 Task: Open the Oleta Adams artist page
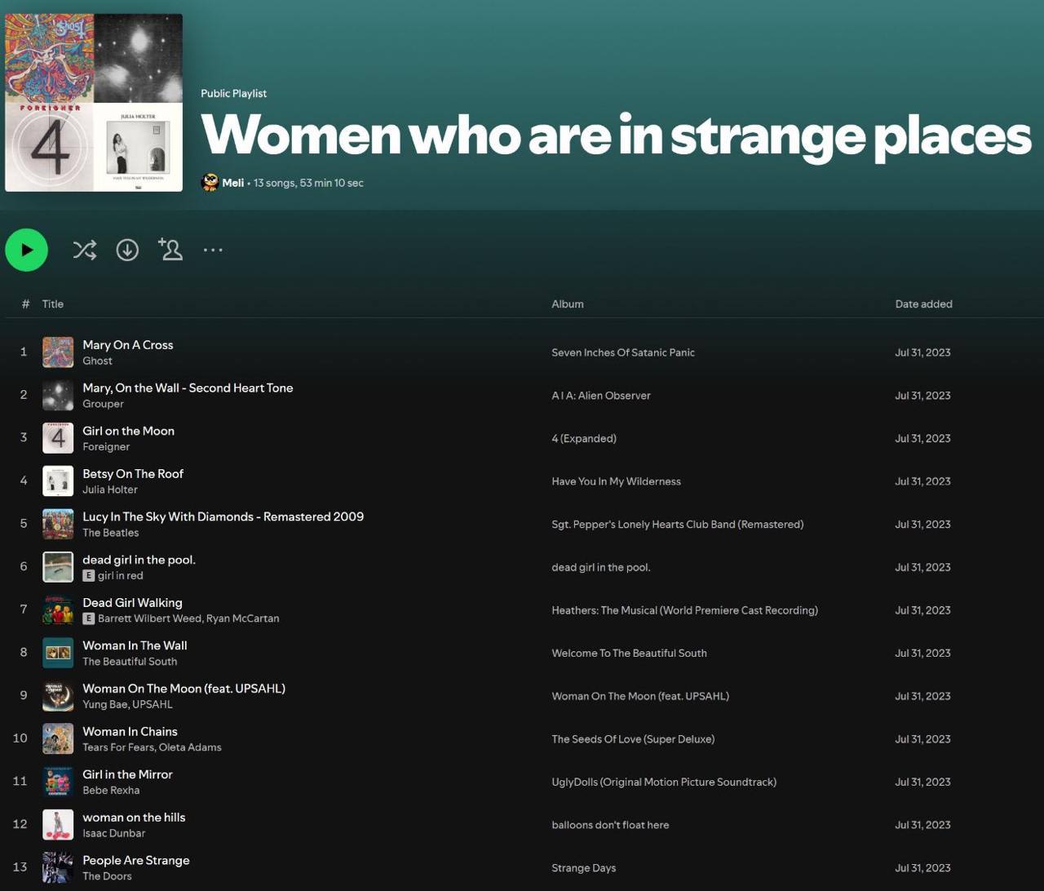pyautogui.click(x=190, y=747)
